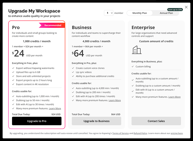The height and width of the screenshot is (141, 193).
Task: Click 'Everything in Business, plus:' text
Action: 147,61
